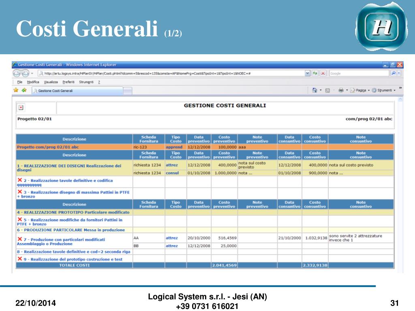This screenshot has height=311, width=415.
Task: Click the Internet Explorer title bar icon
Action: point(15,64)
